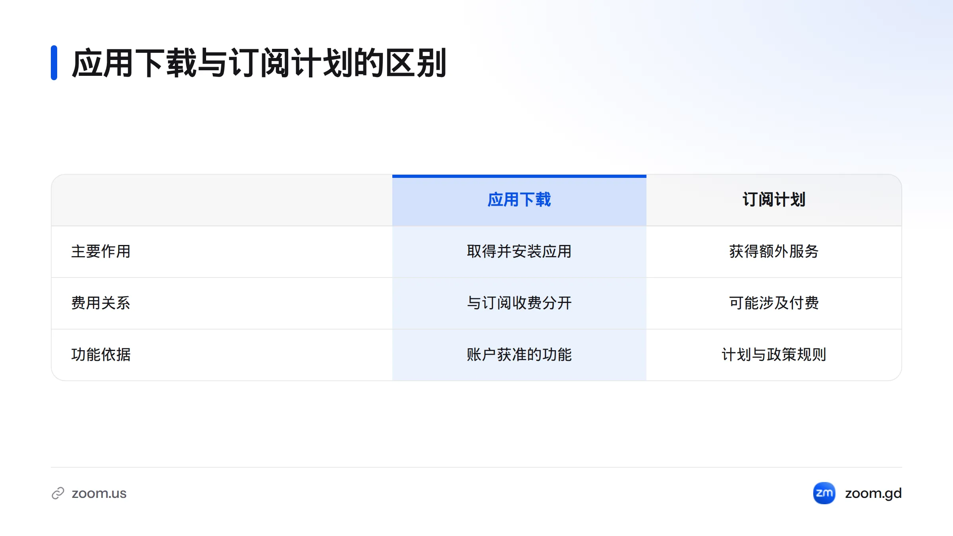Click the link icon beside zoom.us
953x536 pixels.
[58, 493]
